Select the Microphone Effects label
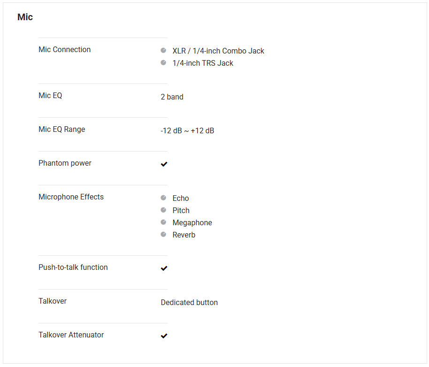Image resolution: width=429 pixels, height=367 pixels. coord(71,197)
